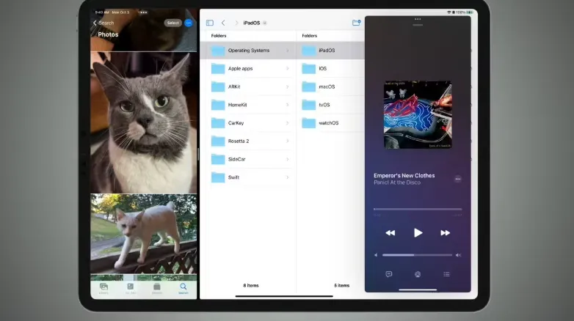Open the Emperor's New Clothes album artwork
Screen dimensions: 574x321
[x=418, y=115]
